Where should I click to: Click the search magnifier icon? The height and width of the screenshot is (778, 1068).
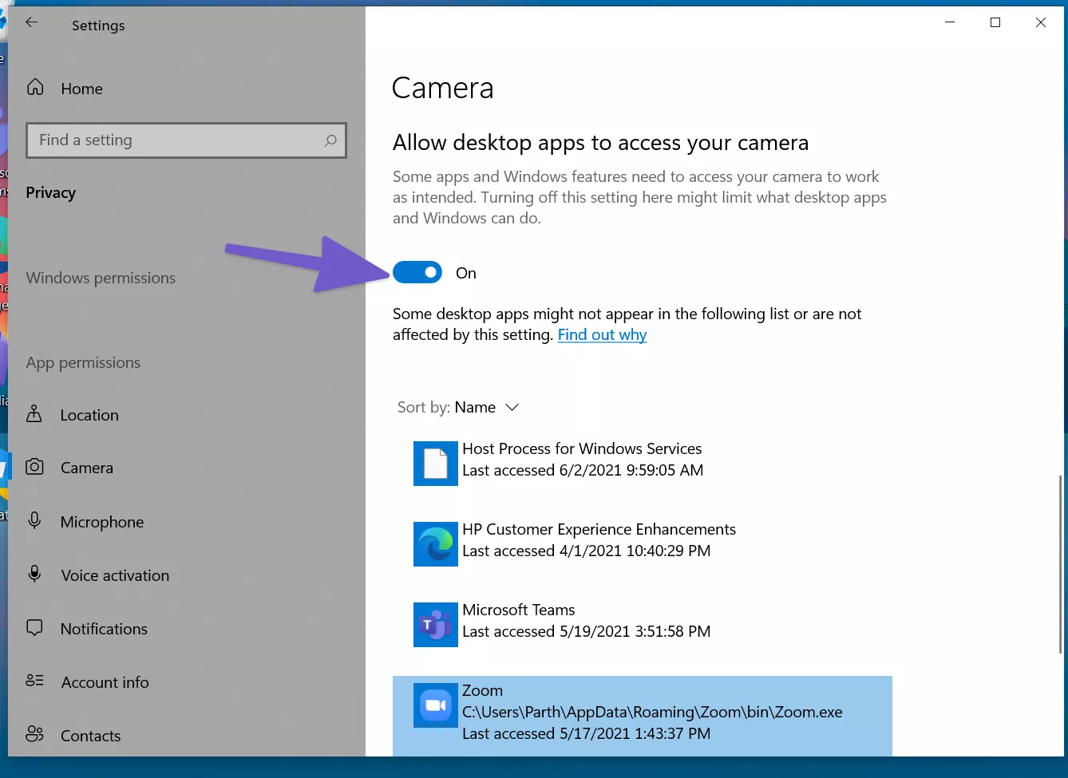(330, 140)
